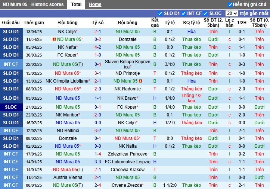
Task: Click the 0-3 half-time score cell
Action: point(242,64)
